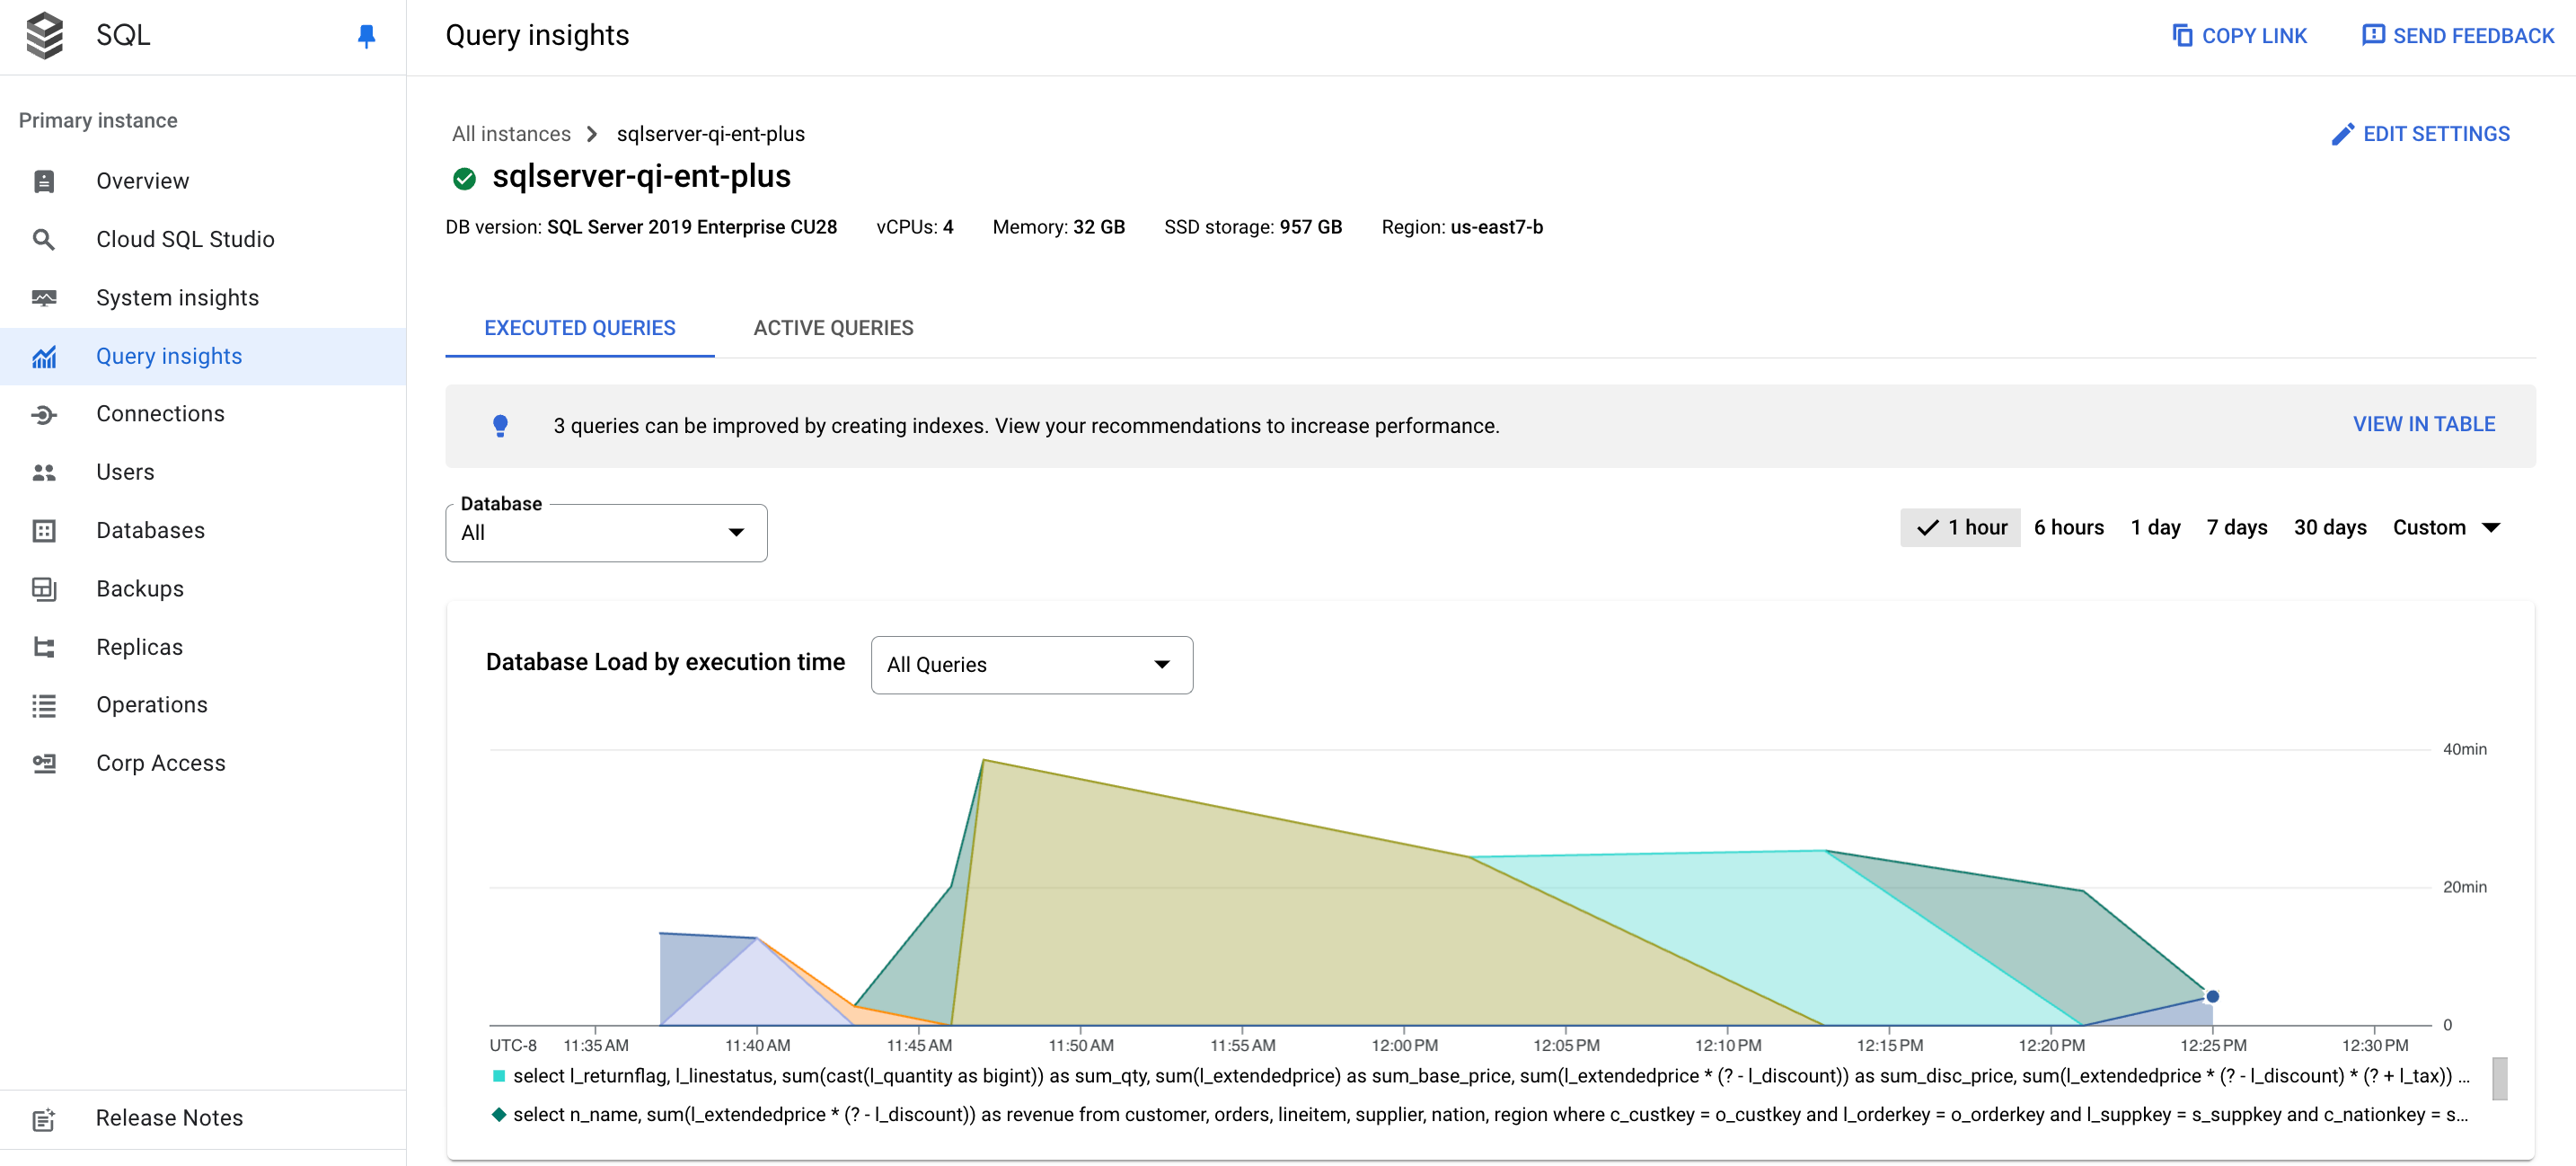Click the Cloud SQL Studio icon
Image resolution: width=2576 pixels, height=1166 pixels.
44,240
